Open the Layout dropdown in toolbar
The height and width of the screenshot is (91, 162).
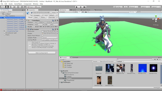click(x=156, y=7)
